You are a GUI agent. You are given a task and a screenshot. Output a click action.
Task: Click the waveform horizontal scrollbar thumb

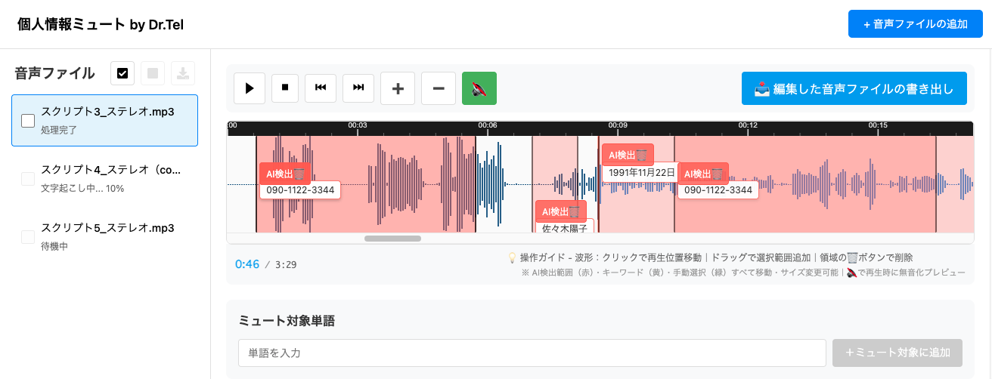(x=392, y=239)
